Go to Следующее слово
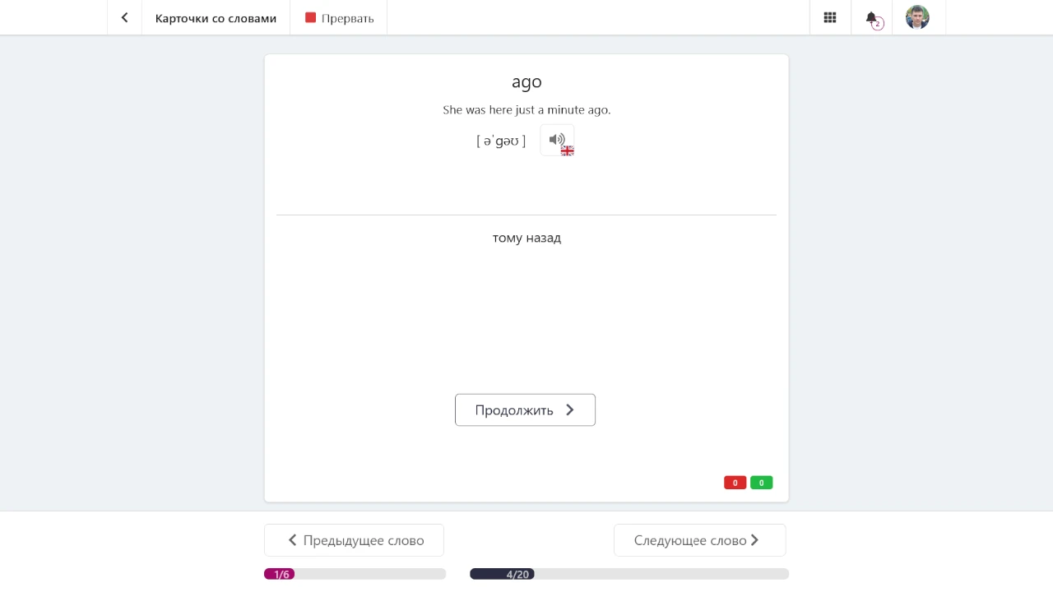The image size is (1053, 592). (x=700, y=540)
